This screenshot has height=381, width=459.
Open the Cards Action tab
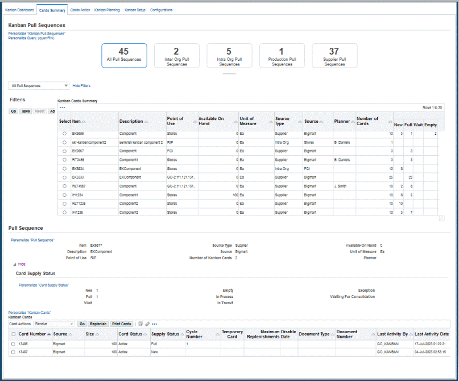coord(80,10)
